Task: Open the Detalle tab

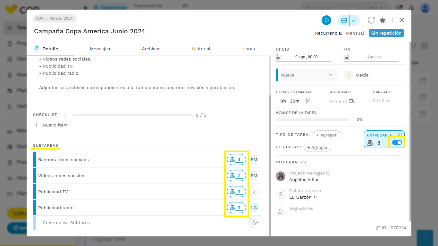Action: coord(50,49)
